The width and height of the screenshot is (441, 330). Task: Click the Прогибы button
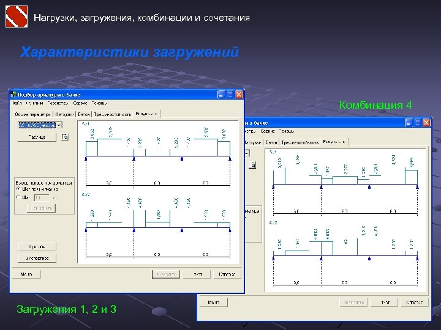click(x=37, y=247)
